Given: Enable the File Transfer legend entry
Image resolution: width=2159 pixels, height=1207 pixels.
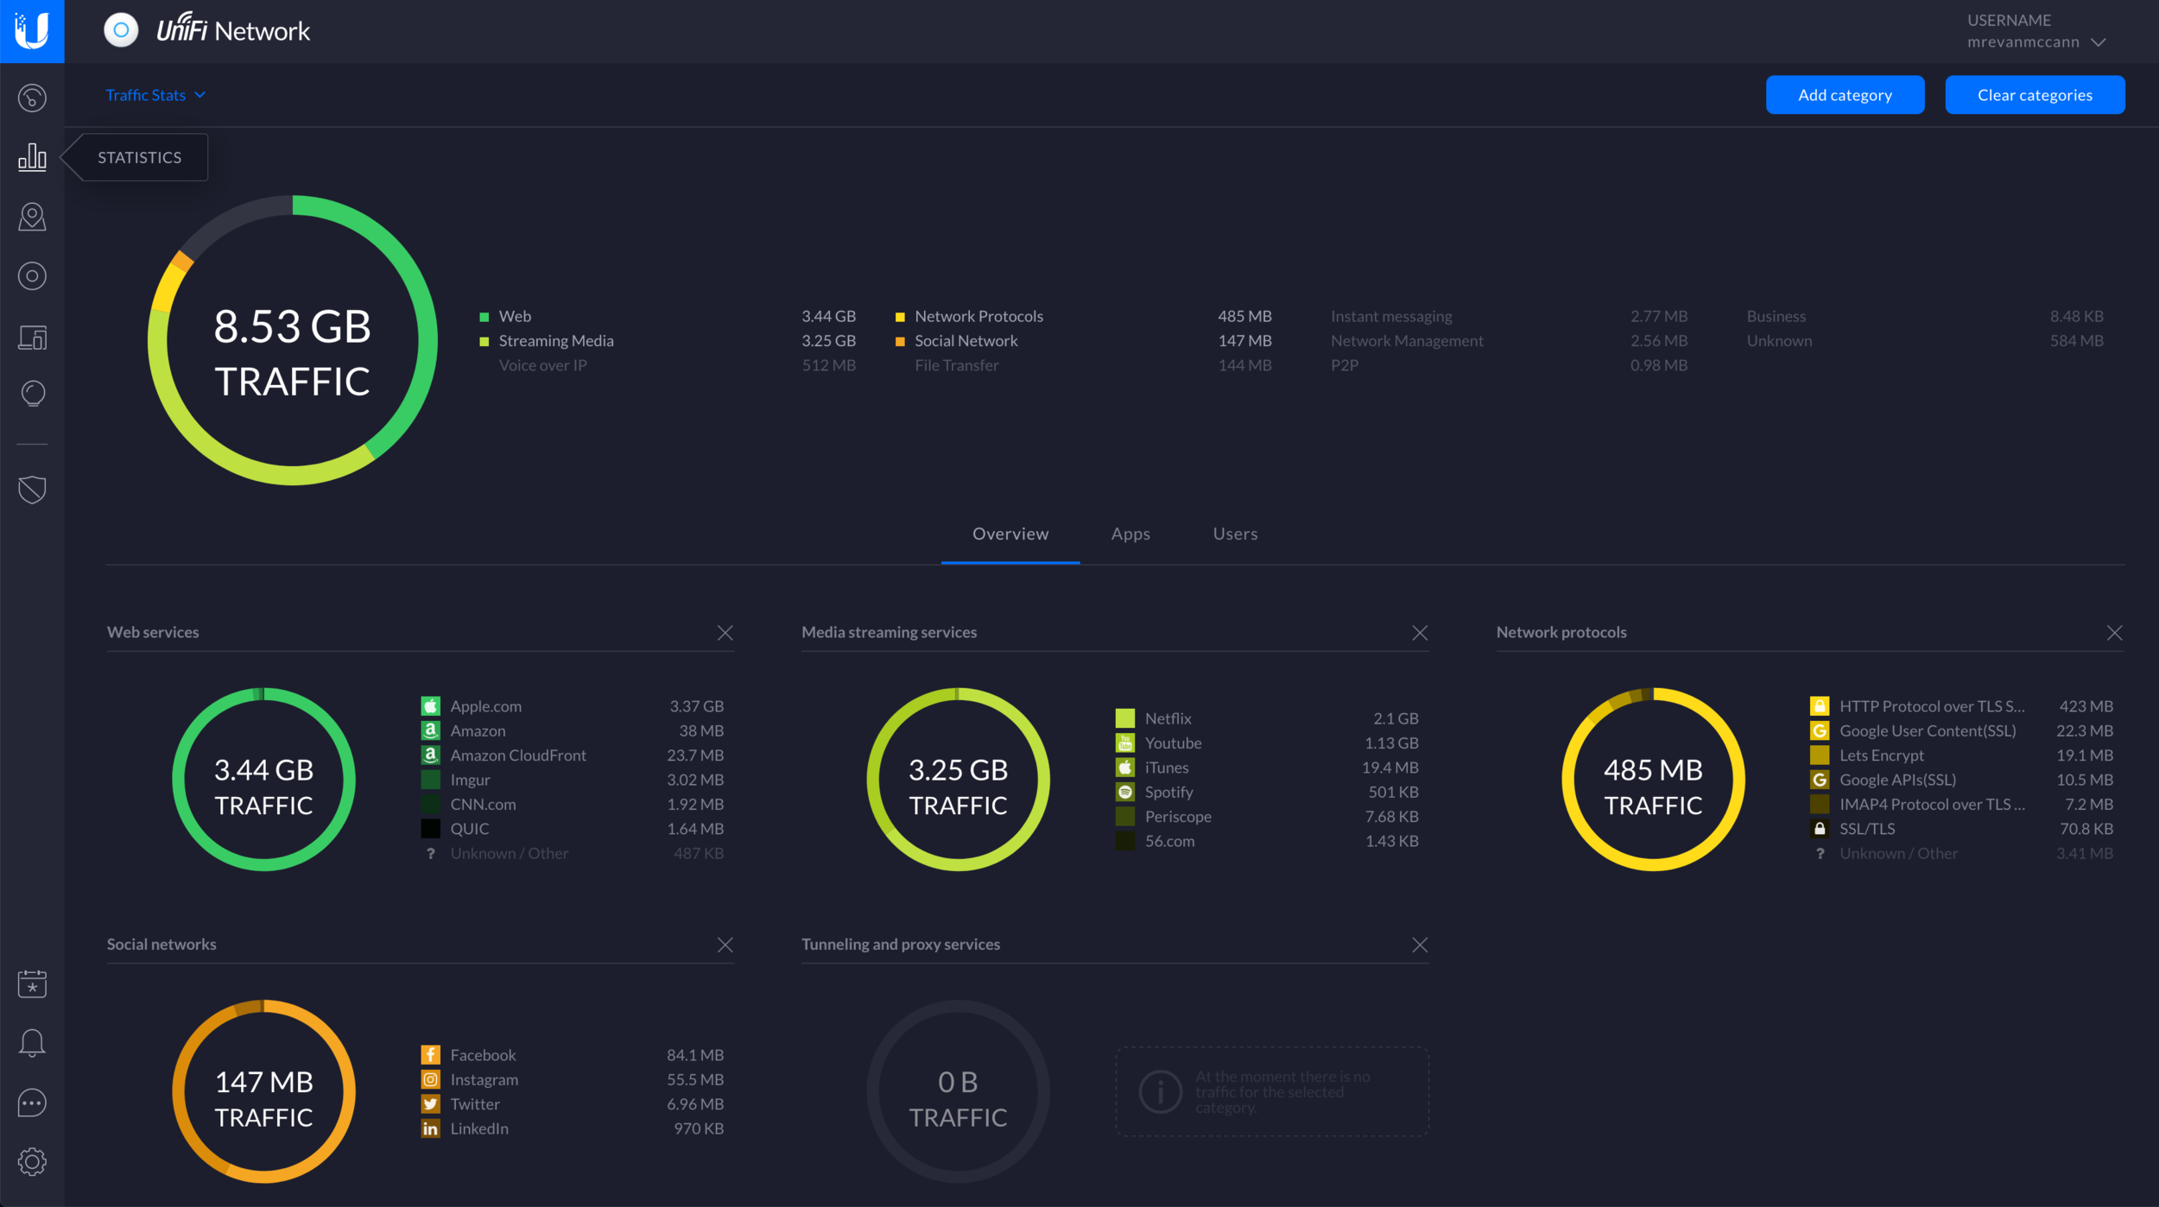Looking at the screenshot, I should (x=1083, y=365).
